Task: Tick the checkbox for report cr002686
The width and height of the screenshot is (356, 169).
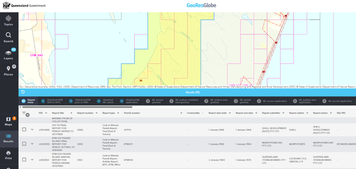Action: click(x=24, y=130)
